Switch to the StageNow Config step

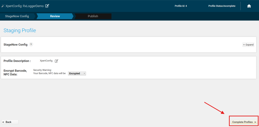17,16
